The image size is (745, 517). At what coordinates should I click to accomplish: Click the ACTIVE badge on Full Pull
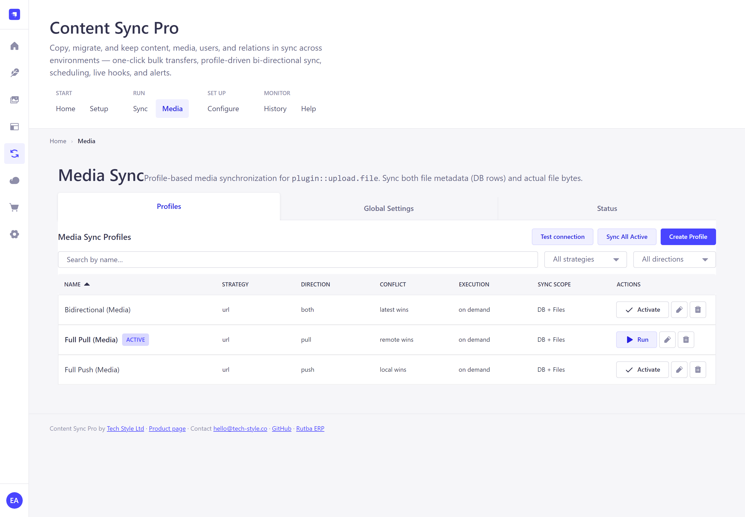136,339
